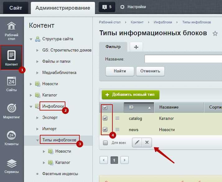Sort by the Сорти… column header

click(213, 107)
